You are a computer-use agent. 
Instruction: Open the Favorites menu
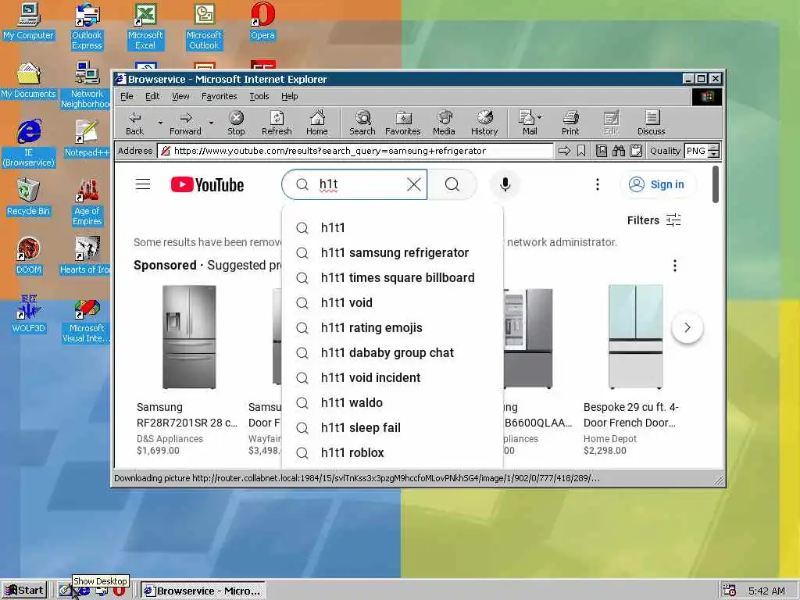(219, 96)
